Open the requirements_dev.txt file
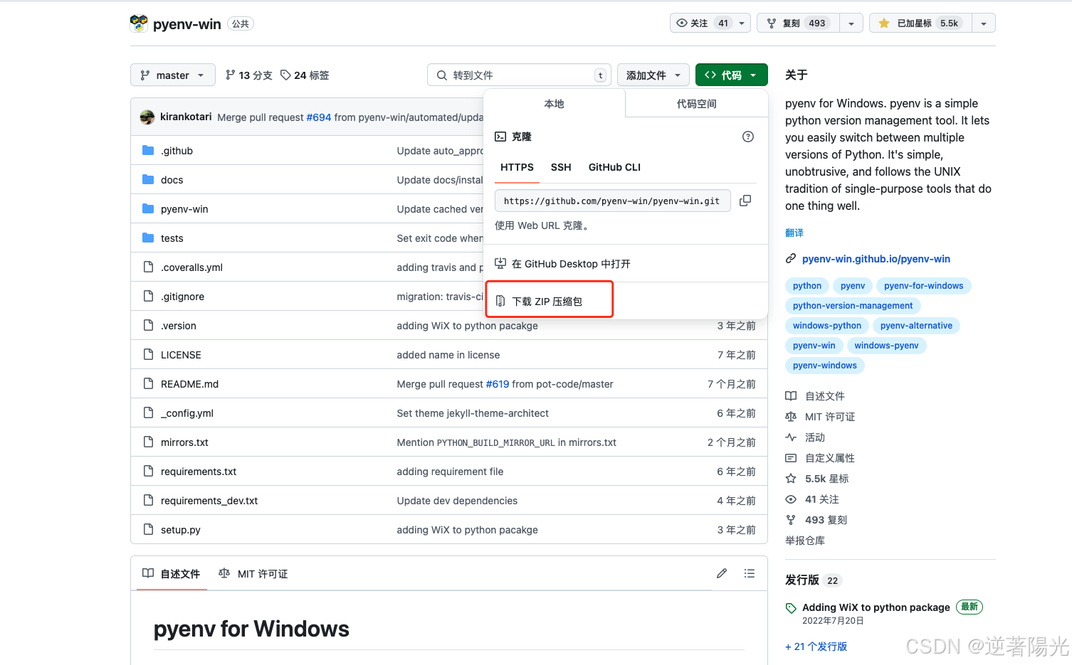The height and width of the screenshot is (665, 1072). [x=209, y=501]
